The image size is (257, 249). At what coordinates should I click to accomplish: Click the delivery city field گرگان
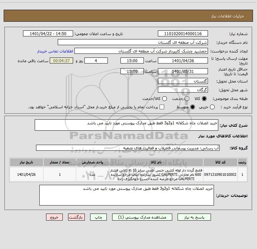tap(183, 90)
